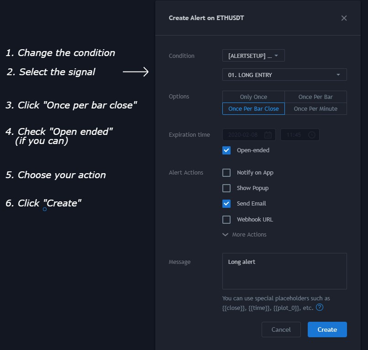Click the Cancel button
The image size is (368, 350).
[x=281, y=329]
